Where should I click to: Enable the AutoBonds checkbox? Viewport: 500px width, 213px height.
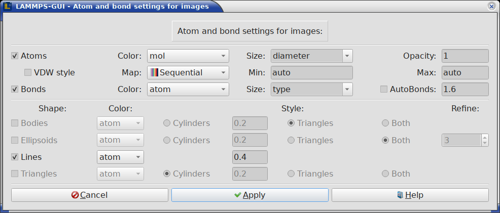click(x=384, y=90)
